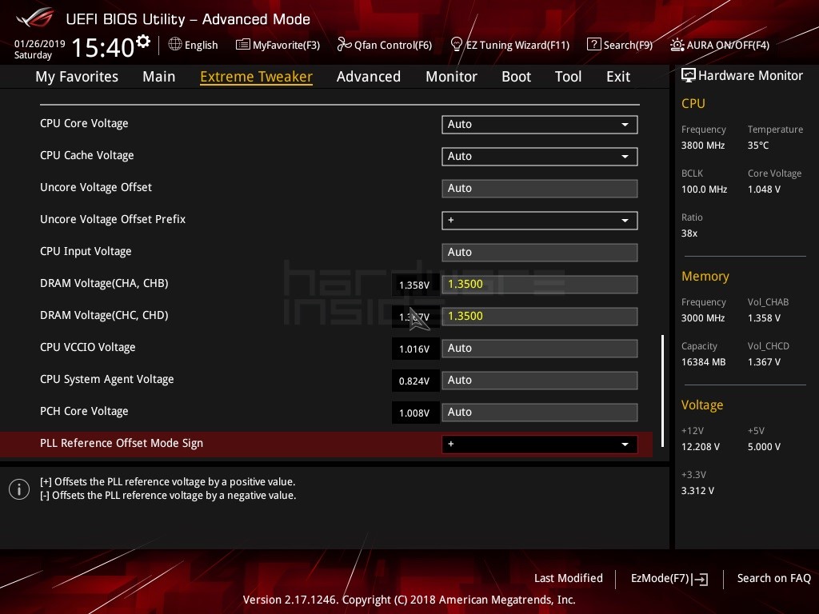Image resolution: width=819 pixels, height=614 pixels.
Task: Click the CPU Input Voltage field
Action: (x=540, y=252)
